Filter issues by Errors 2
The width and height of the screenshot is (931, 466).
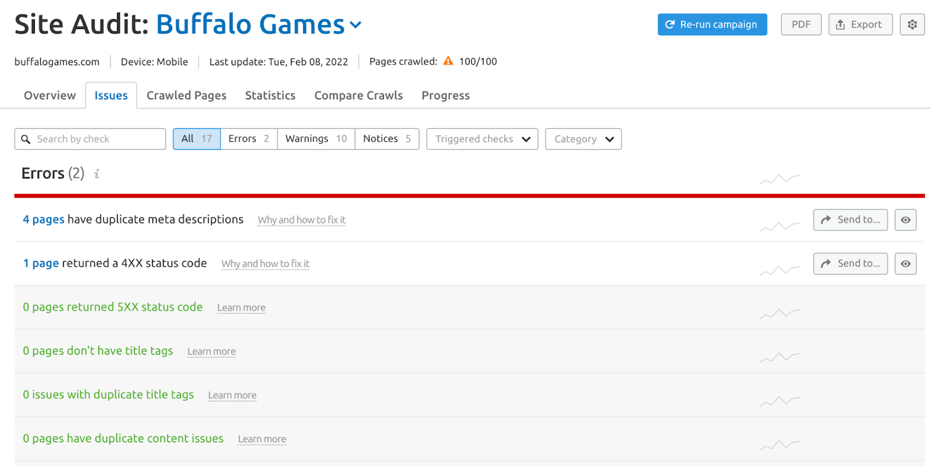click(x=248, y=139)
